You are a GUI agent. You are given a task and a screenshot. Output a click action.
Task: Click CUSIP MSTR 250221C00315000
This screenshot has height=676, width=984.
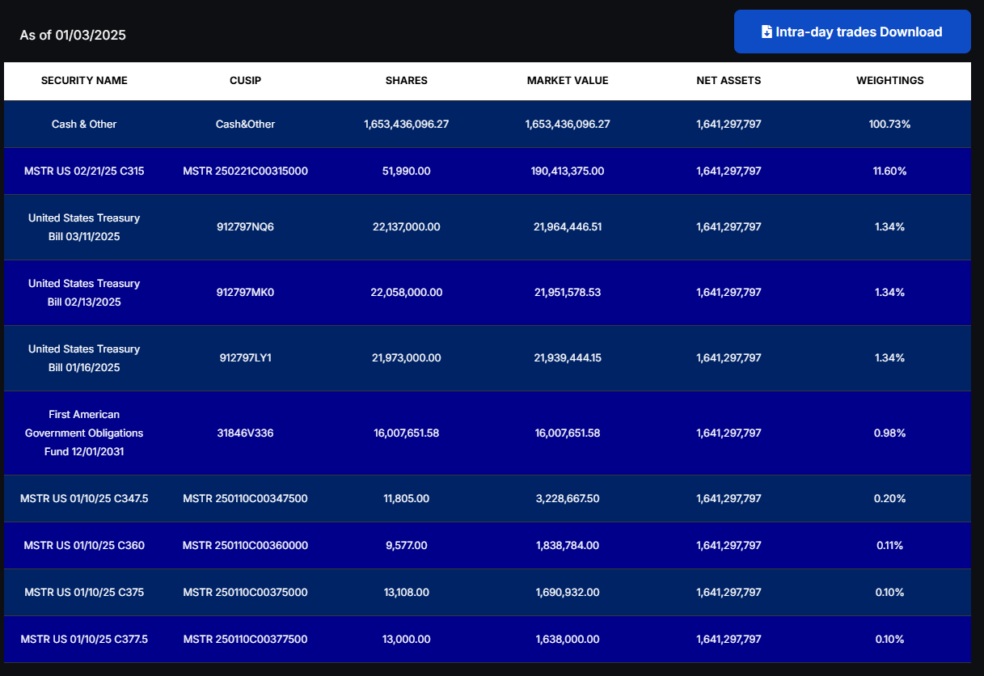tap(245, 171)
